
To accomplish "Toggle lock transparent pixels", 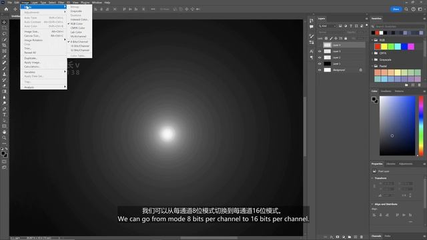I will (326, 39).
